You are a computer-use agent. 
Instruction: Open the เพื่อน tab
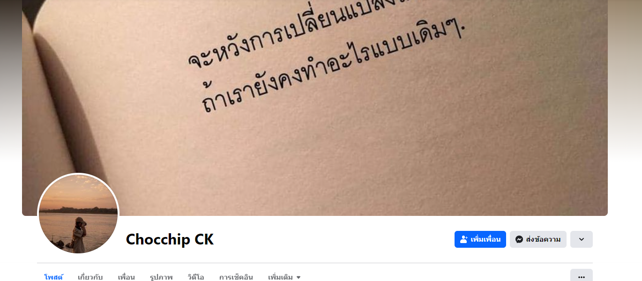(127, 277)
